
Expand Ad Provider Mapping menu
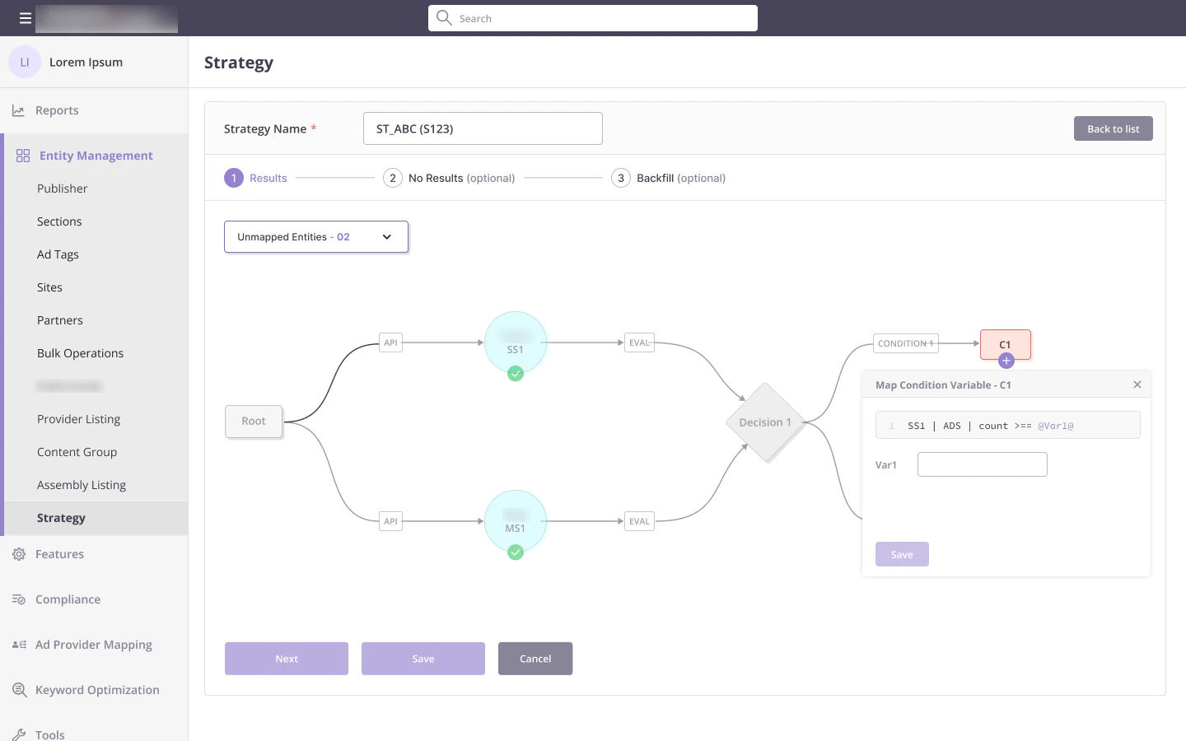94,645
